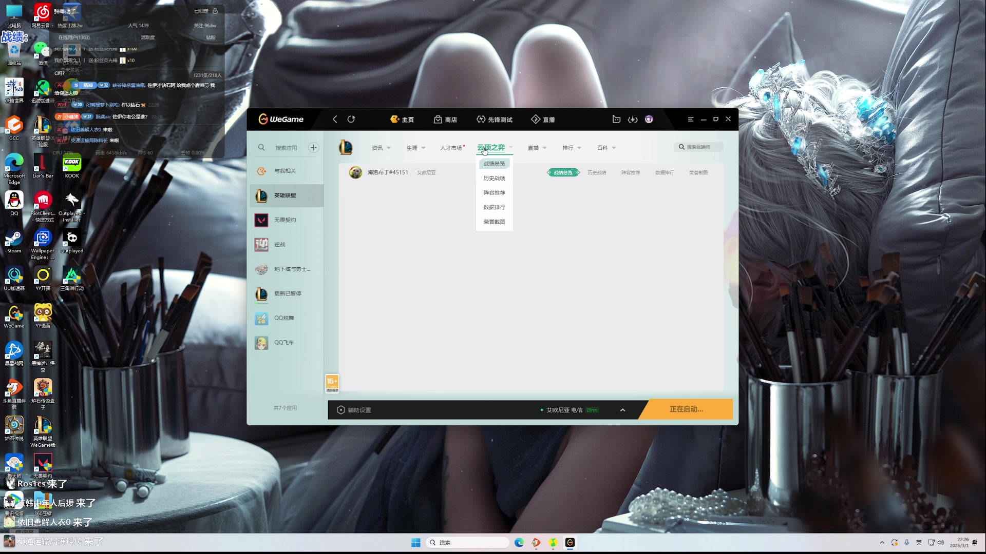Choose 数据排行 from the dropdown menu
The width and height of the screenshot is (986, 554).
pos(494,207)
